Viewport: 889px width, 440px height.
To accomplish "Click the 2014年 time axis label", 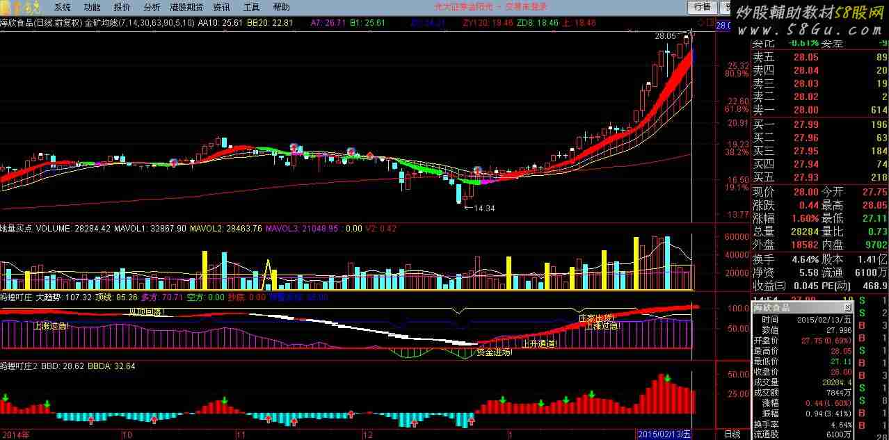I will click(x=15, y=434).
